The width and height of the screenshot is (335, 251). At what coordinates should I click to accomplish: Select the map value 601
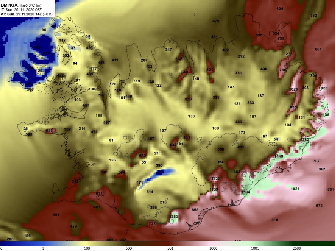click(187, 138)
